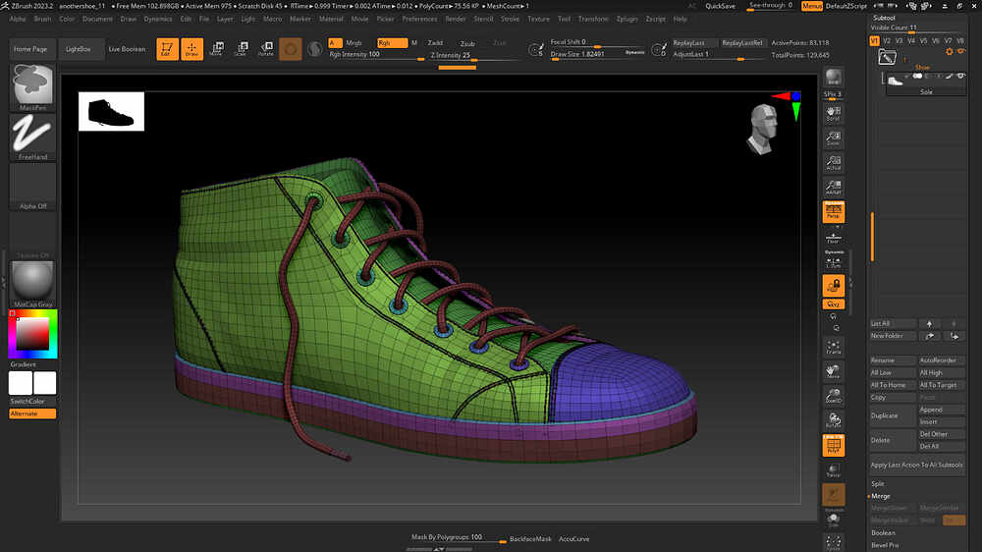
Task: Select the Zoom canvas tool
Action: pyautogui.click(x=833, y=138)
